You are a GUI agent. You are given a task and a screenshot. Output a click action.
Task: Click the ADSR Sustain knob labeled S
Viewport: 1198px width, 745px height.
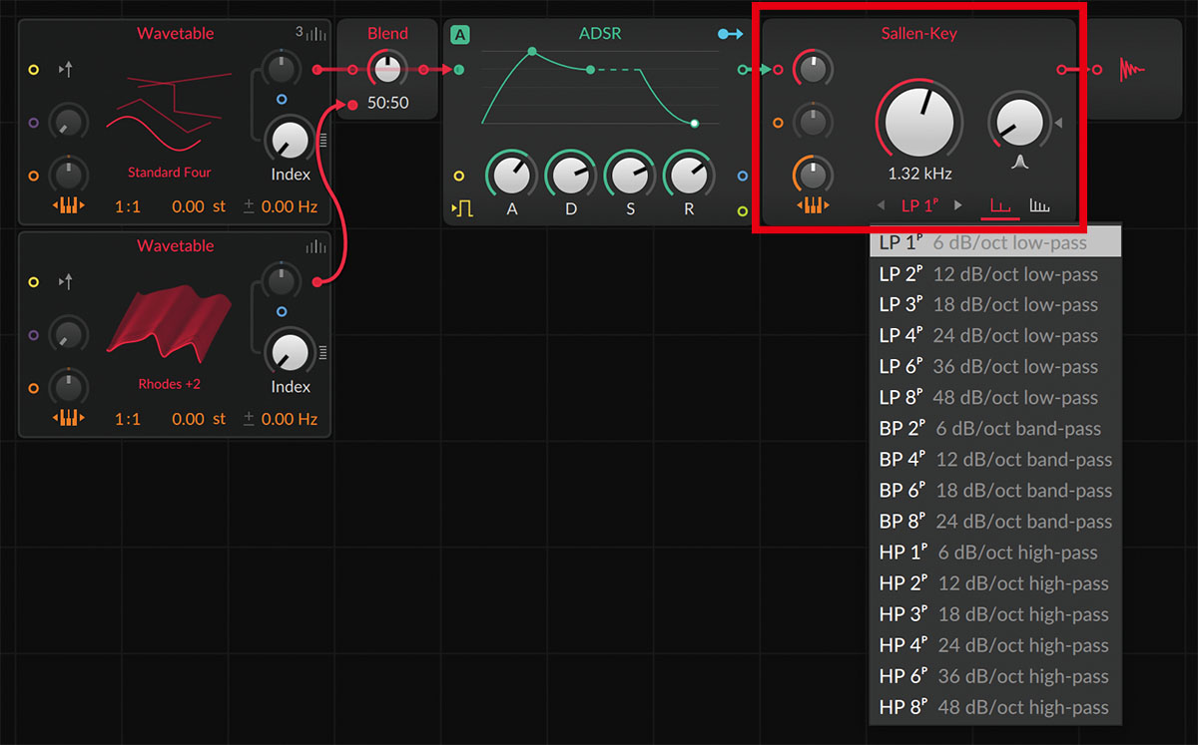(x=630, y=176)
